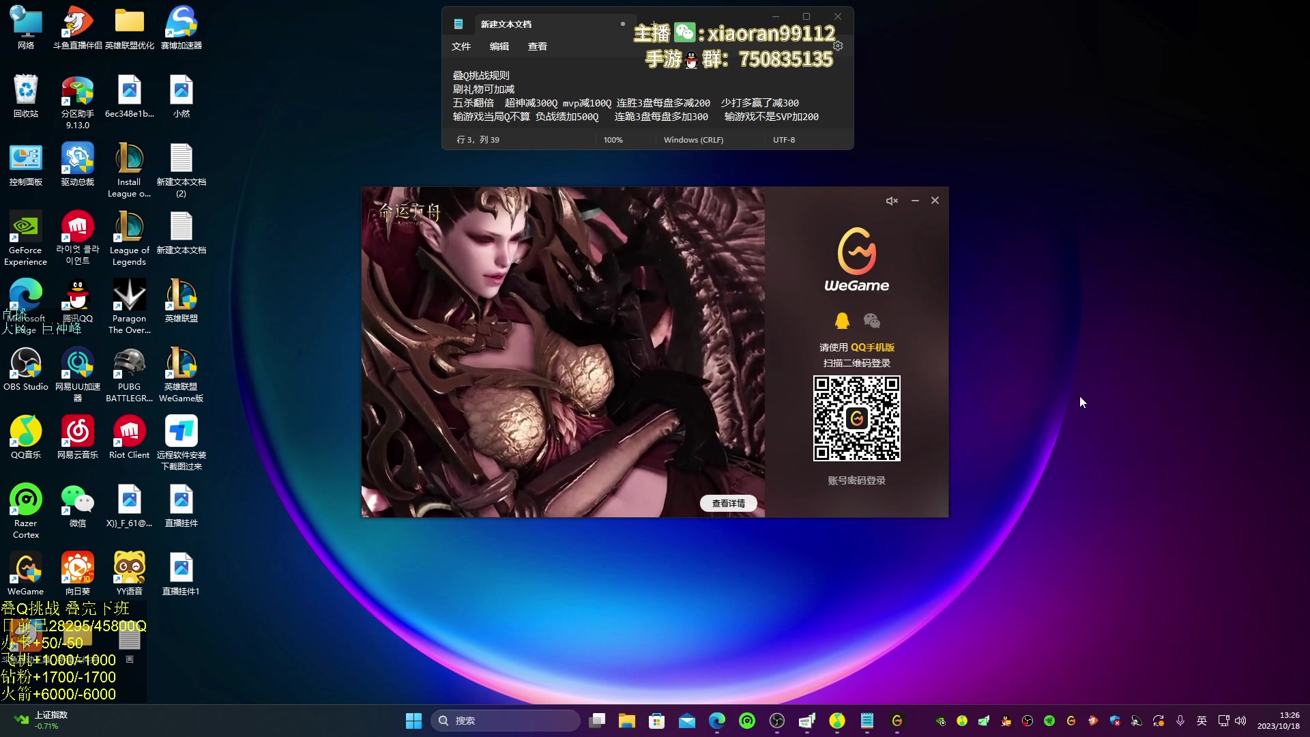Viewport: 1310px width, 737px height.
Task: Select the 小然 image file on desktop
Action: [181, 96]
